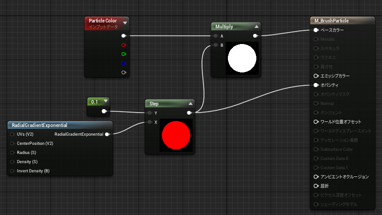Collapse the Step node preview arrow
The height and width of the screenshot is (215, 382).
(190, 104)
